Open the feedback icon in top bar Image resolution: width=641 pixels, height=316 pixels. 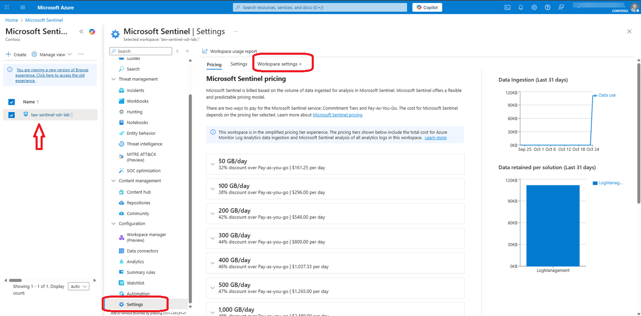(x=561, y=8)
